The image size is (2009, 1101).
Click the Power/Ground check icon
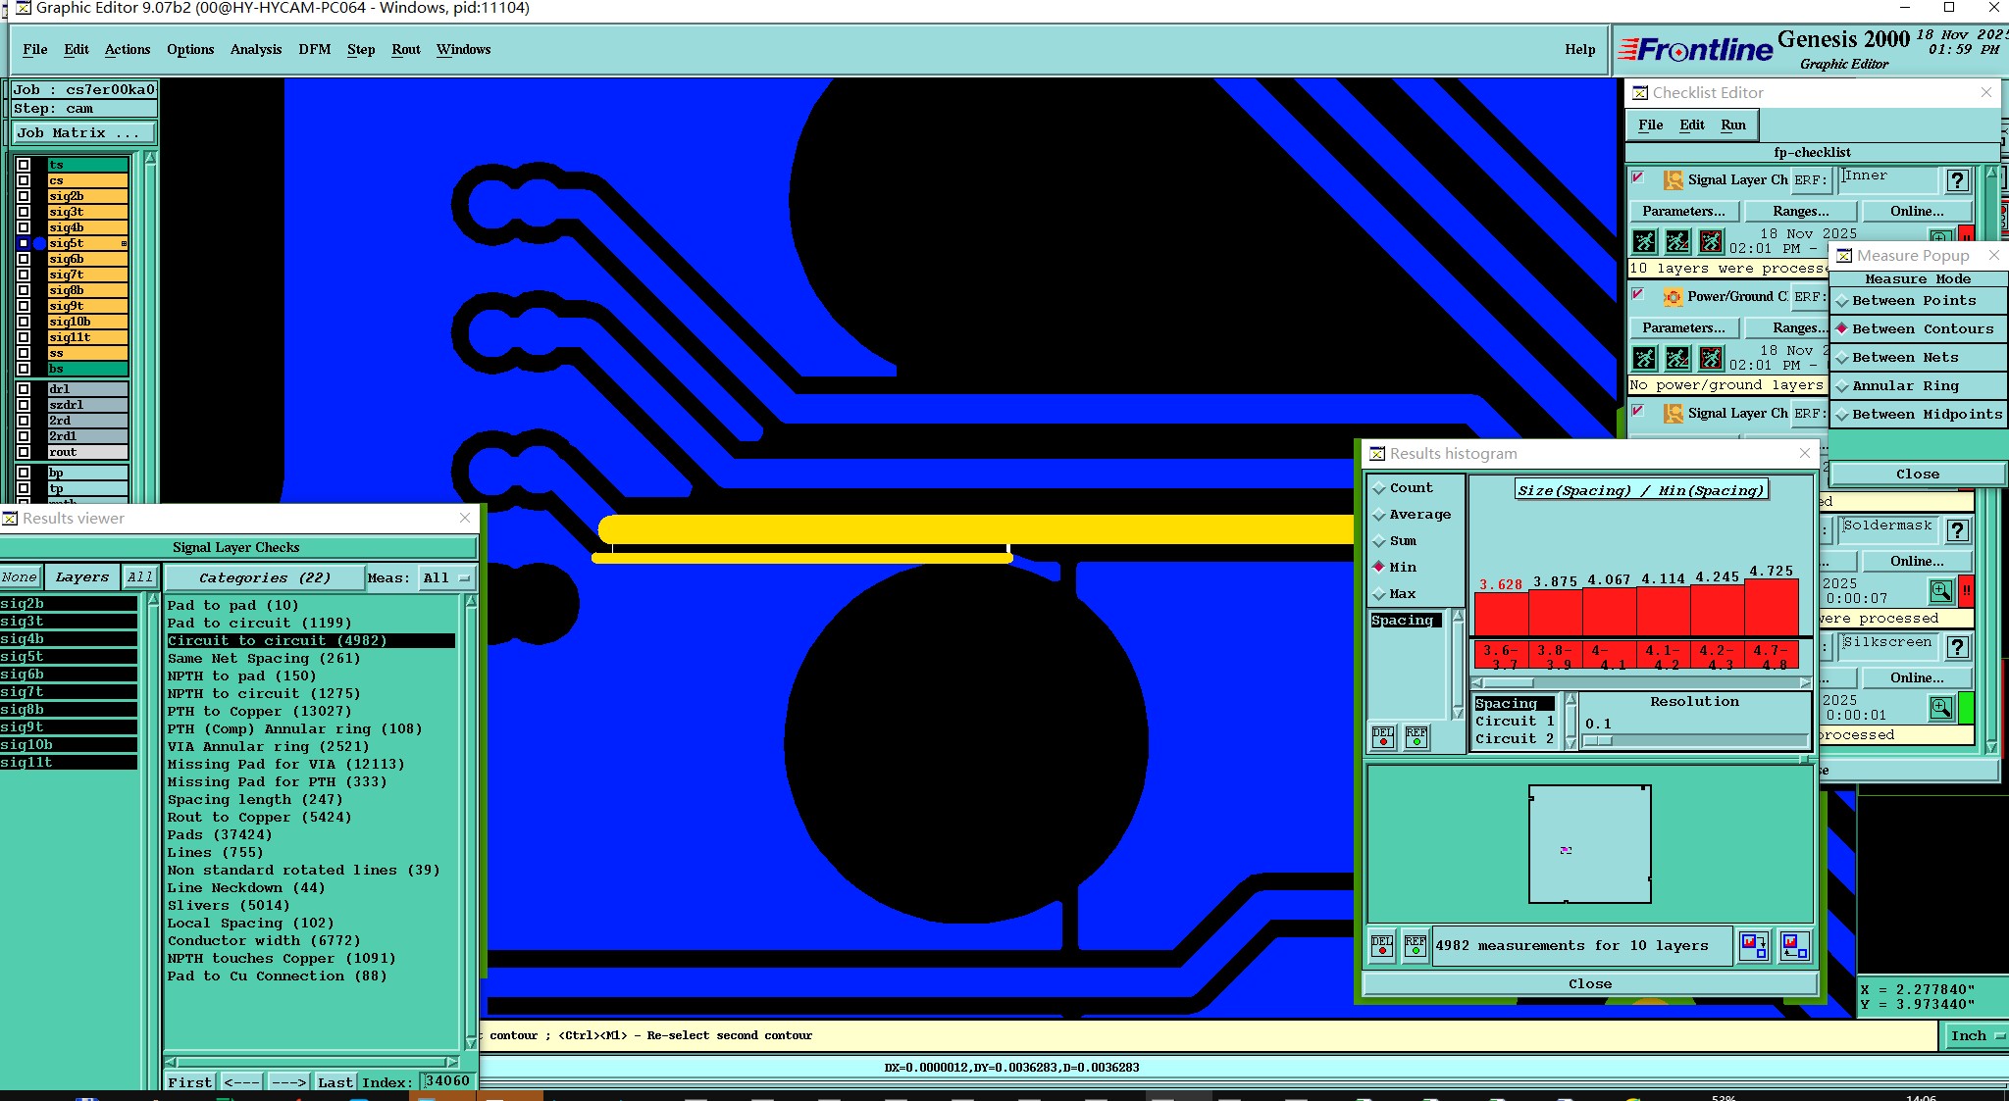[1673, 296]
